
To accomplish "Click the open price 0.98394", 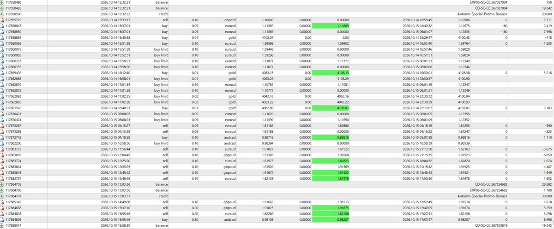I will (268, 143).
